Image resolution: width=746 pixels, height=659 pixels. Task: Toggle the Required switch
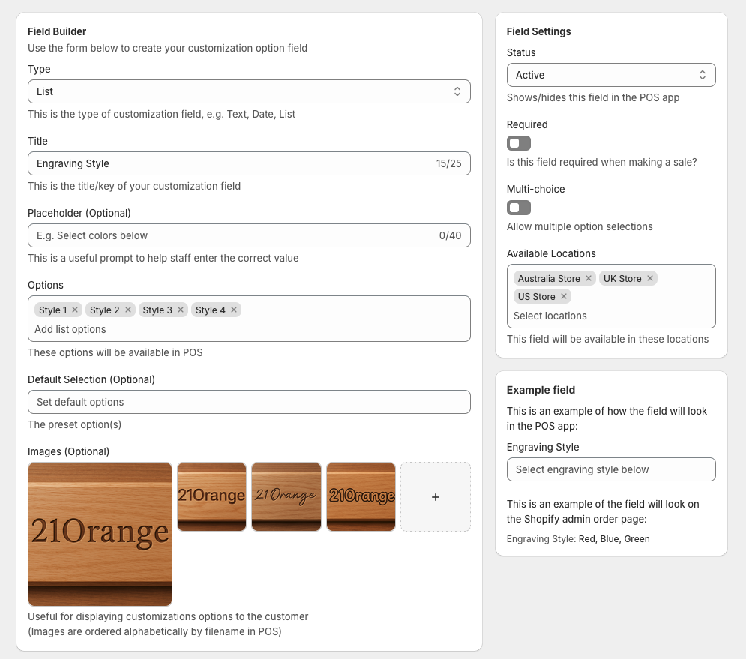click(x=519, y=143)
